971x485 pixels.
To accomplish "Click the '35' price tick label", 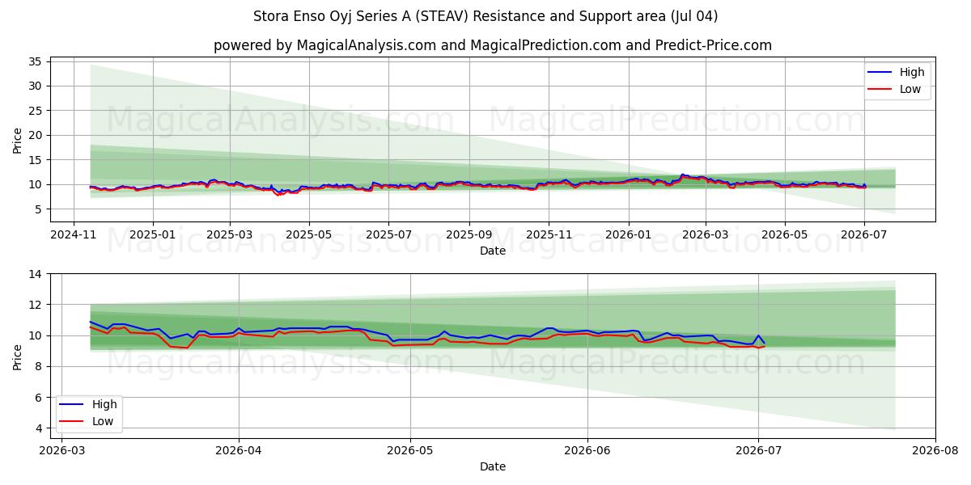I will pyautogui.click(x=35, y=61).
